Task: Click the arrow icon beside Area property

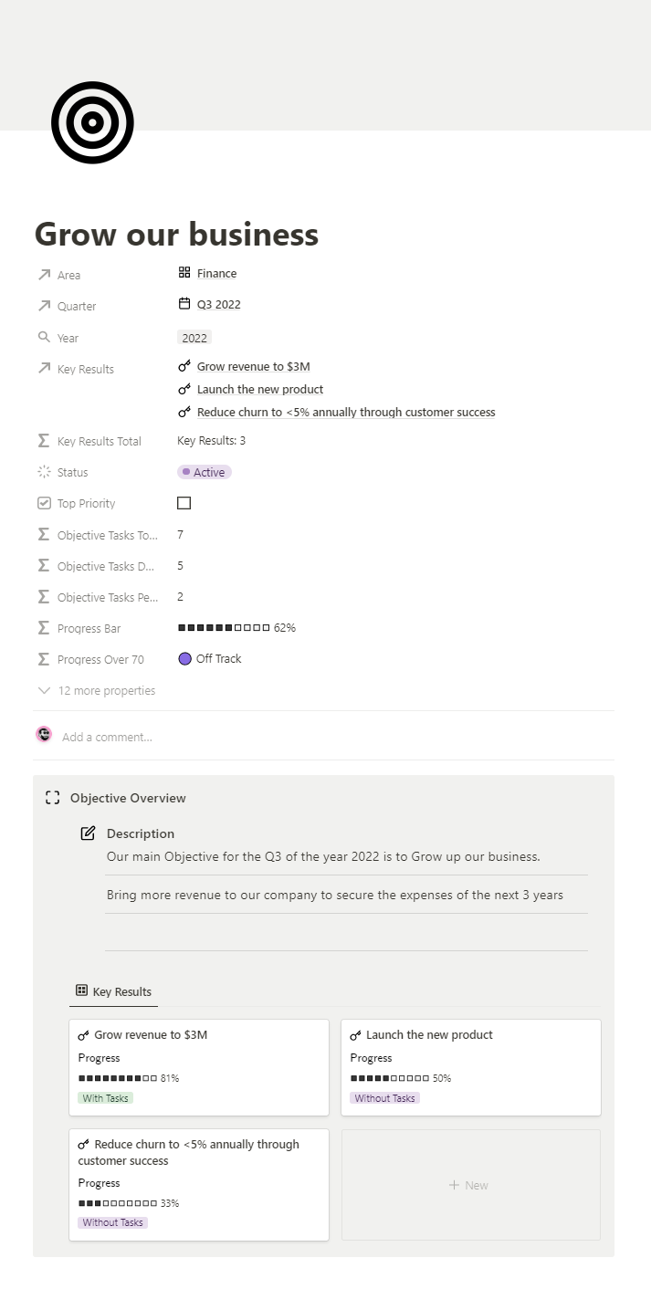Action: click(x=44, y=274)
